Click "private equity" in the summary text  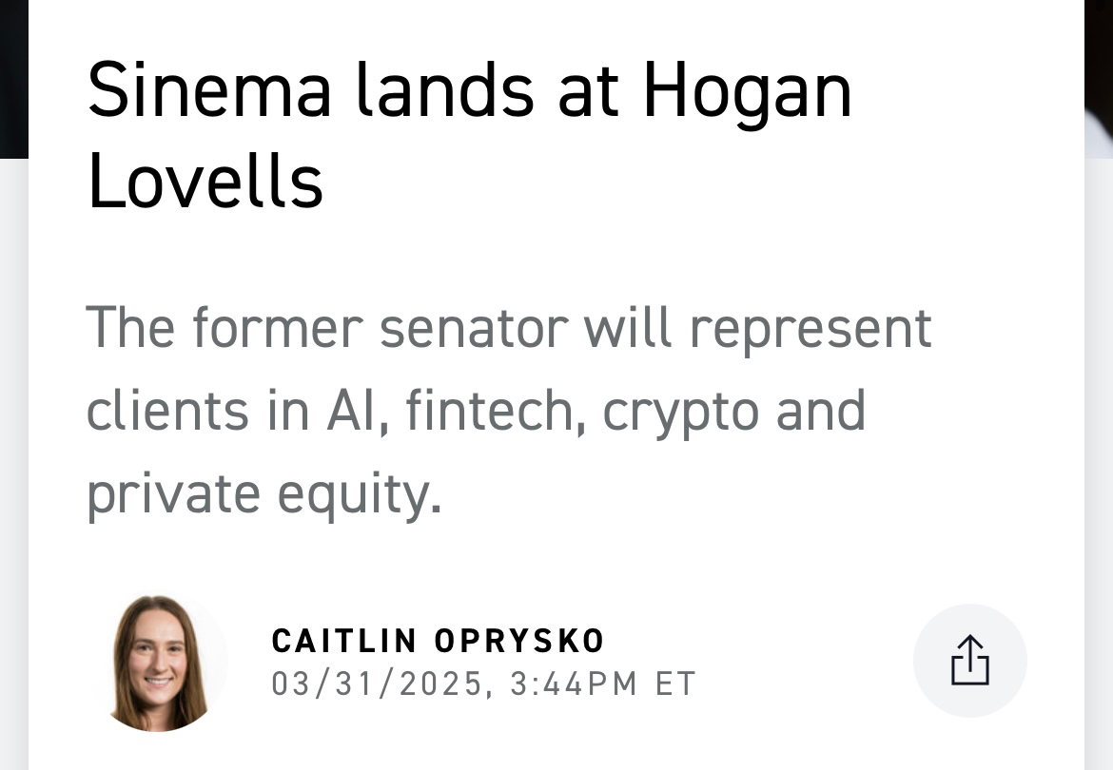coord(264,493)
